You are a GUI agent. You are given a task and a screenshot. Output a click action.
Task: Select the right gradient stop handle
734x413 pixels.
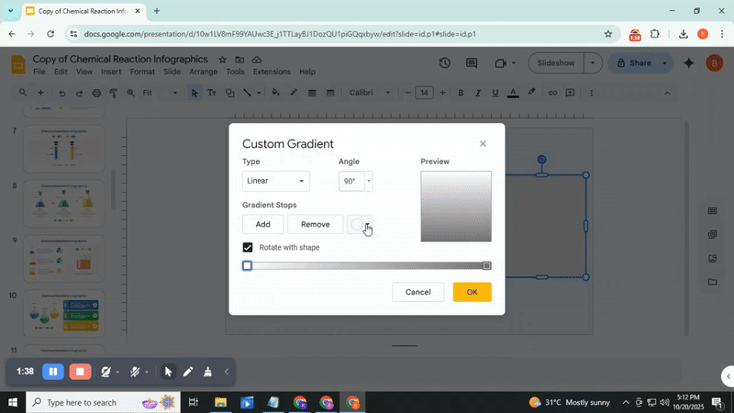point(487,266)
